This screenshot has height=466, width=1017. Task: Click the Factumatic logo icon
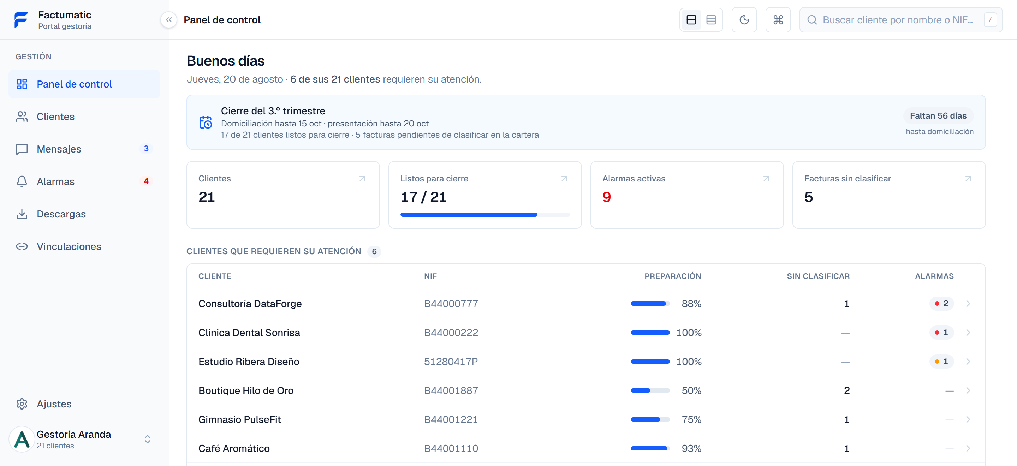(x=21, y=20)
